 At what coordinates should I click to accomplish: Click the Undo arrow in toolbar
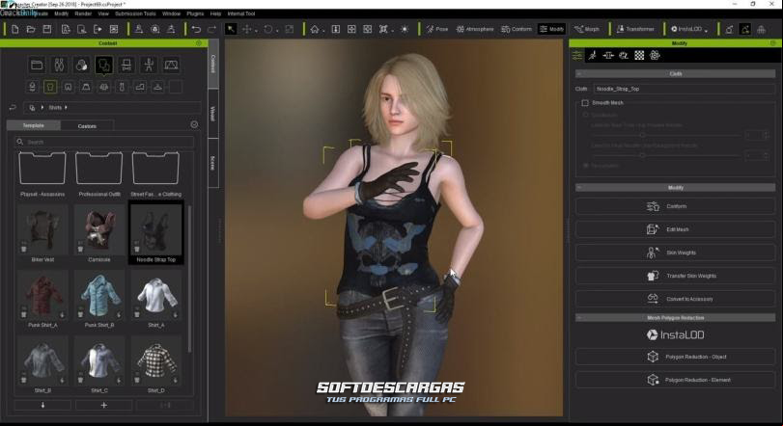(196, 30)
